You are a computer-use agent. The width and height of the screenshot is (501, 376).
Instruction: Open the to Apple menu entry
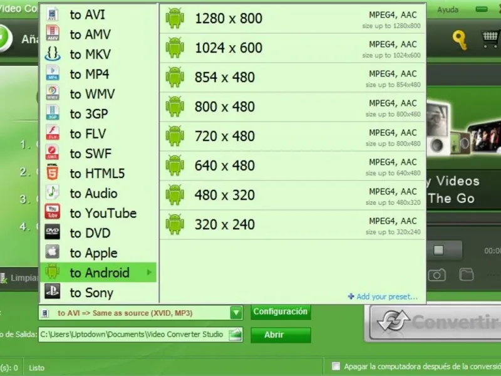tap(99, 253)
